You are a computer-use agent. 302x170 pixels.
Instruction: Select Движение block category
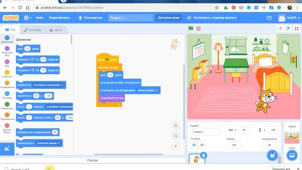pyautogui.click(x=7, y=39)
